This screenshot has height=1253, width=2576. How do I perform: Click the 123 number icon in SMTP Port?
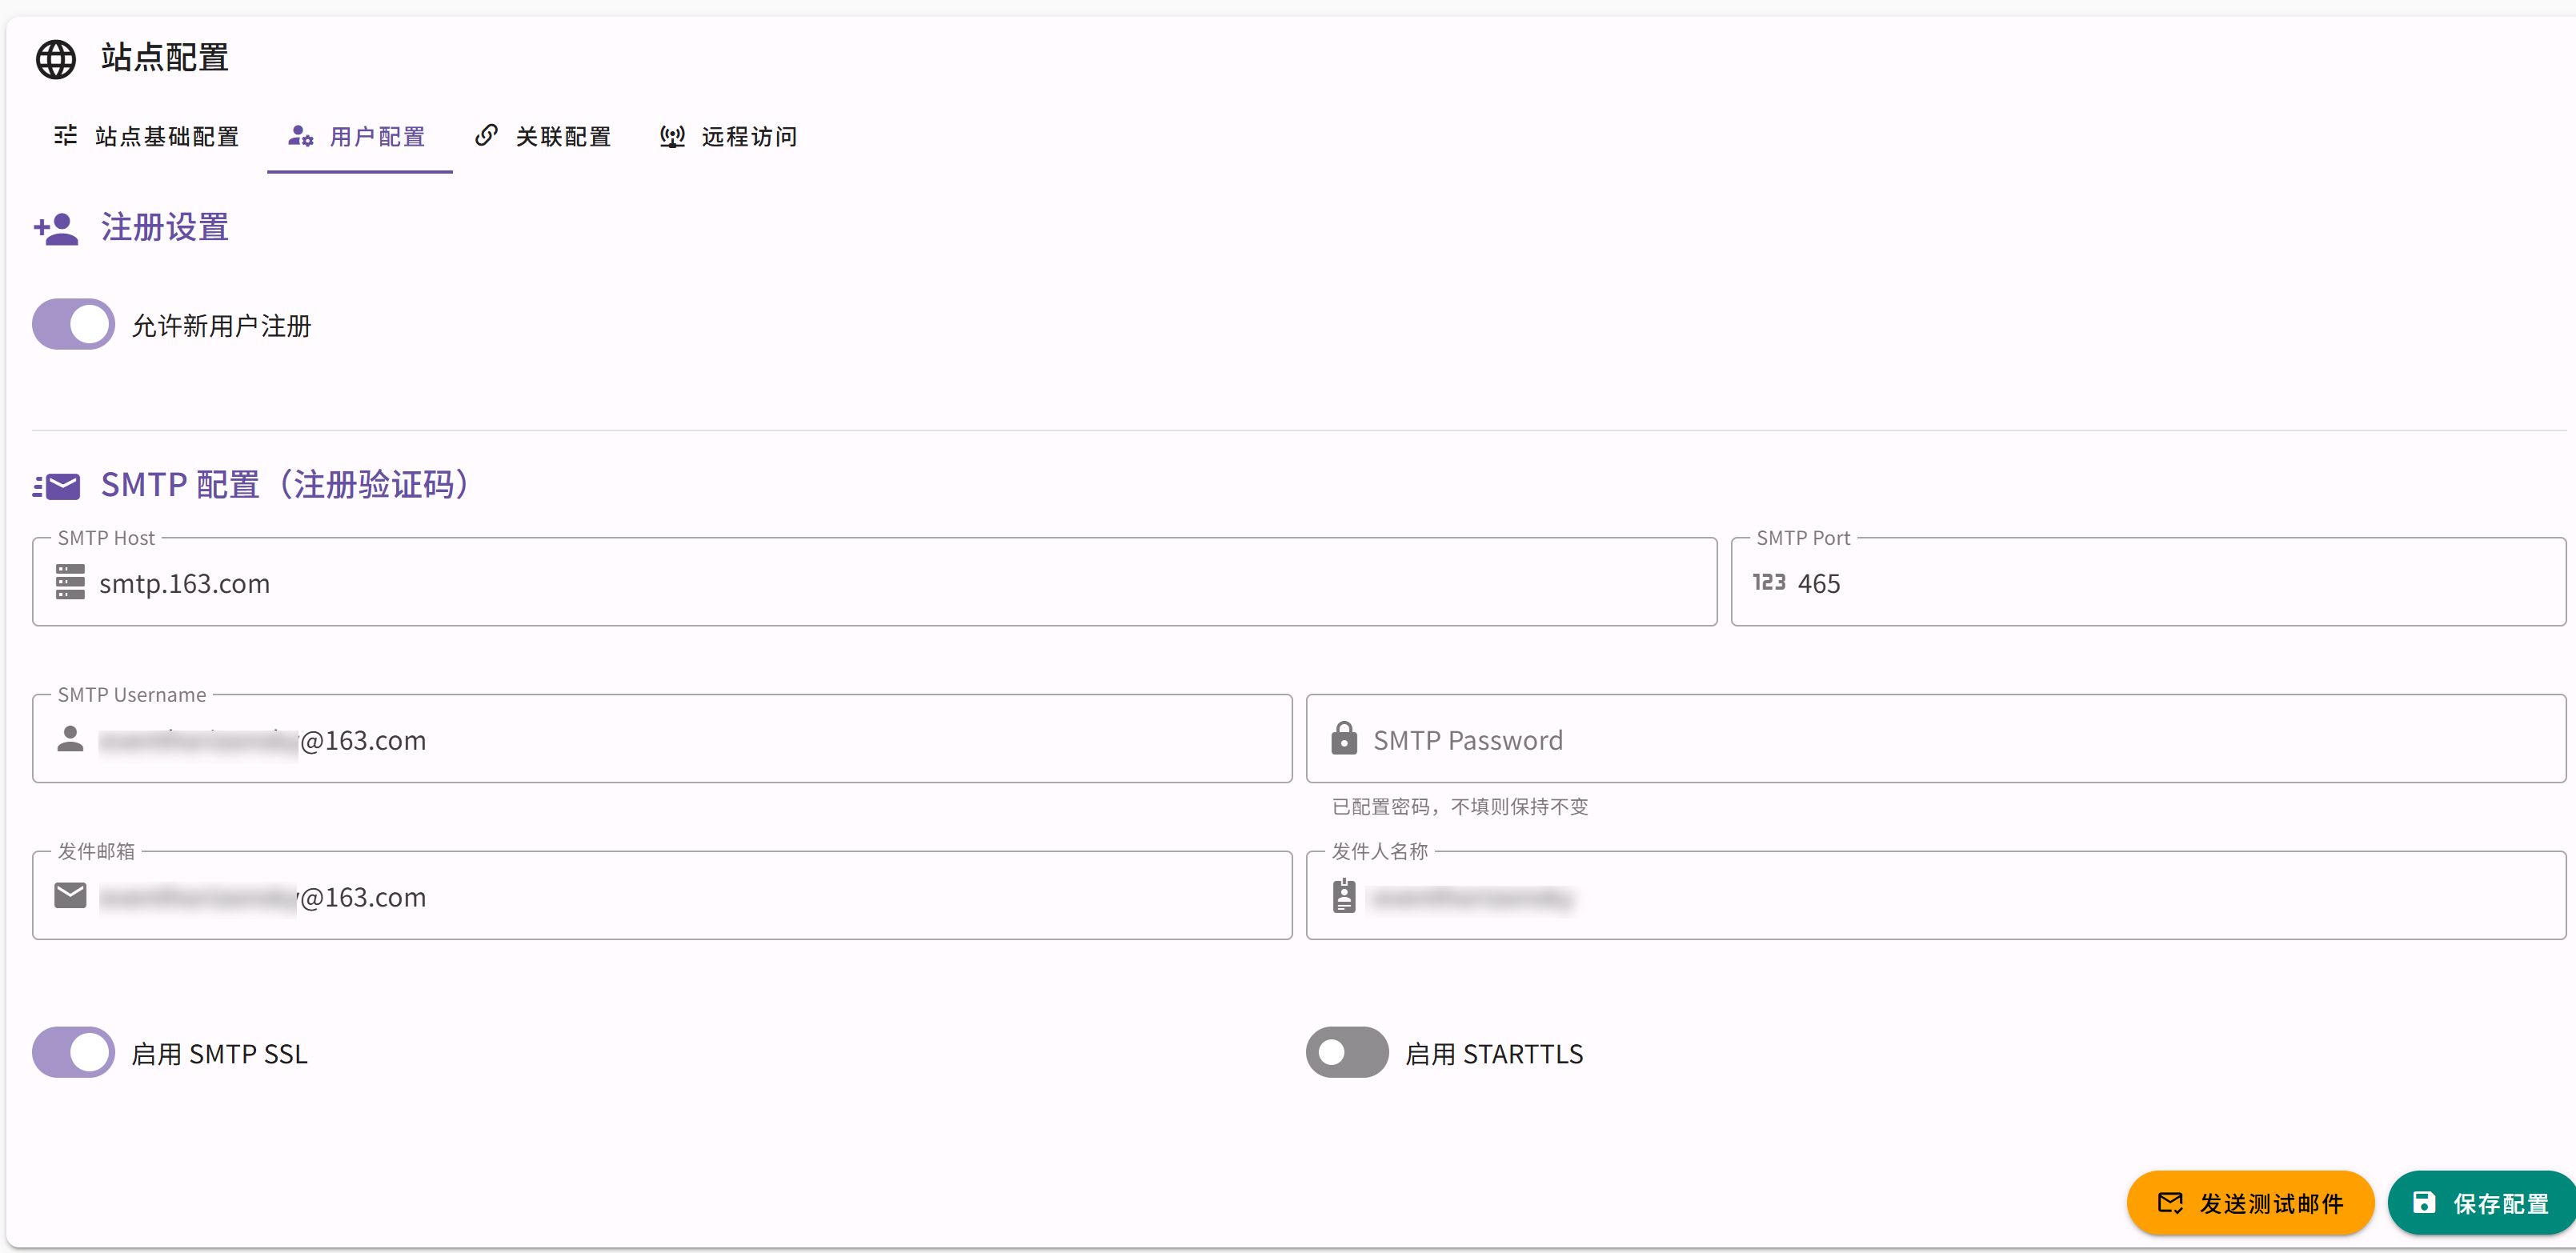pyautogui.click(x=1768, y=582)
